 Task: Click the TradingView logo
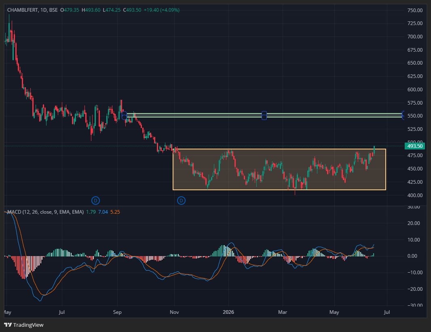pos(24,325)
